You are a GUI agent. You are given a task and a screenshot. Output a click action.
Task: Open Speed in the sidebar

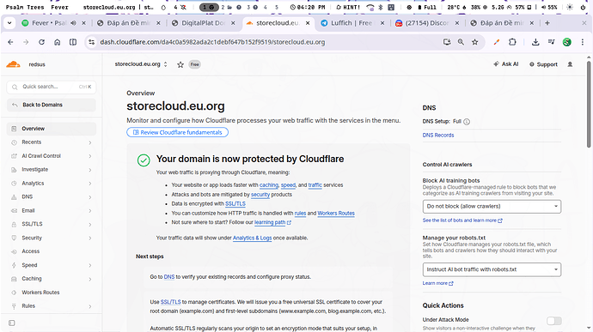52,265
